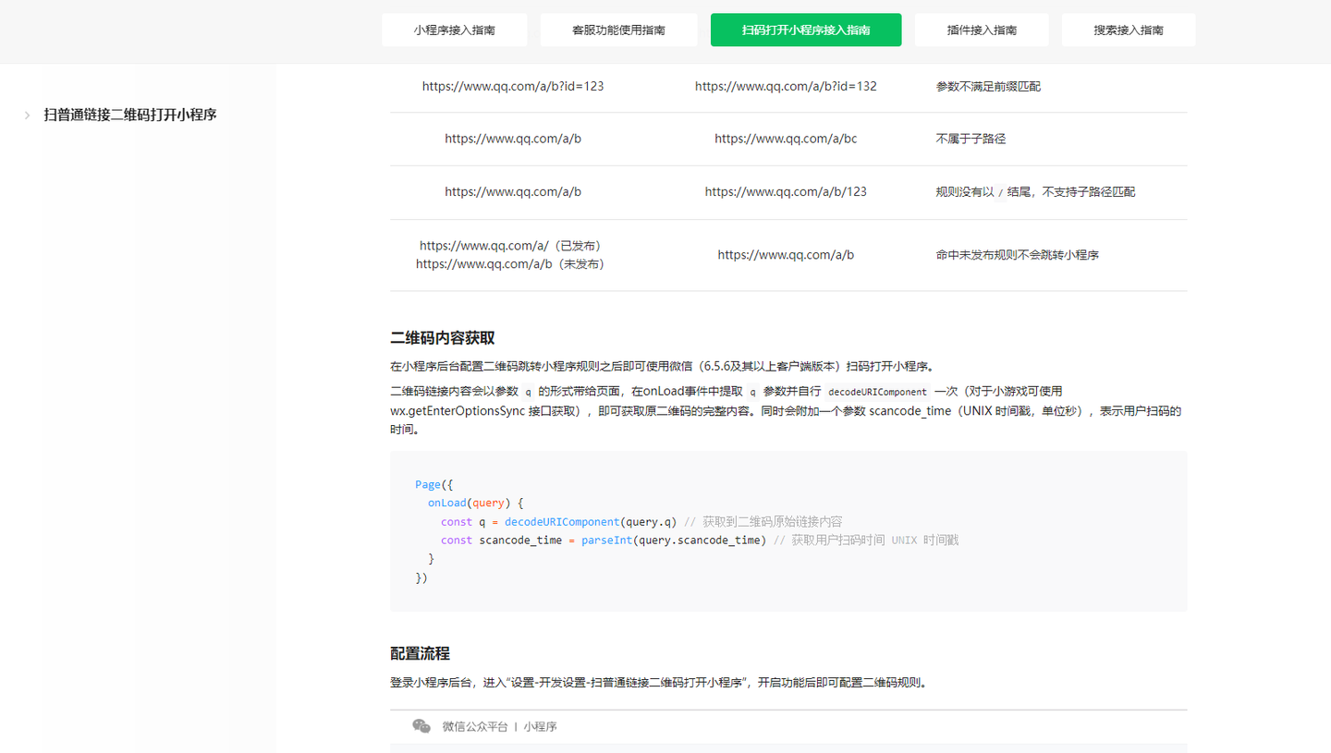Open the 客服功能使用指南 tab
This screenshot has height=753, width=1331.
coord(617,30)
